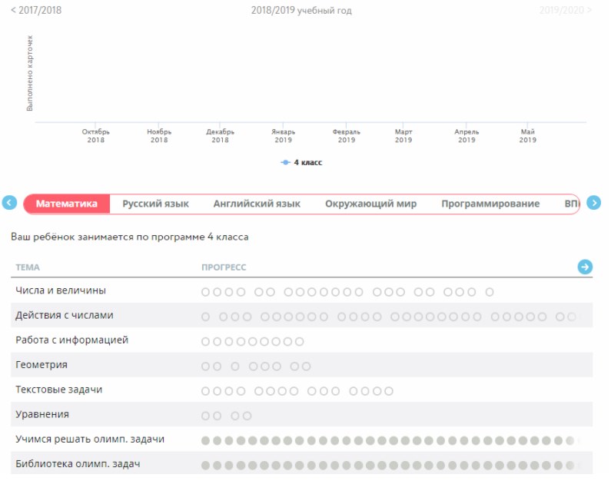Open topic Уравнения
This screenshot has width=611, height=481.
pyautogui.click(x=42, y=414)
